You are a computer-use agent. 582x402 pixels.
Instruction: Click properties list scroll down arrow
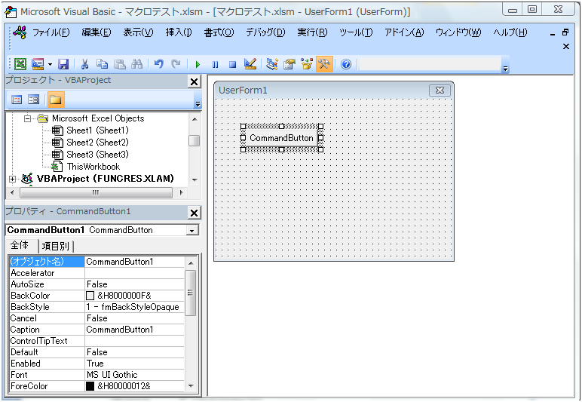(191, 386)
